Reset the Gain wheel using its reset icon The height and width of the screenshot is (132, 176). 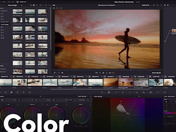point(66,105)
